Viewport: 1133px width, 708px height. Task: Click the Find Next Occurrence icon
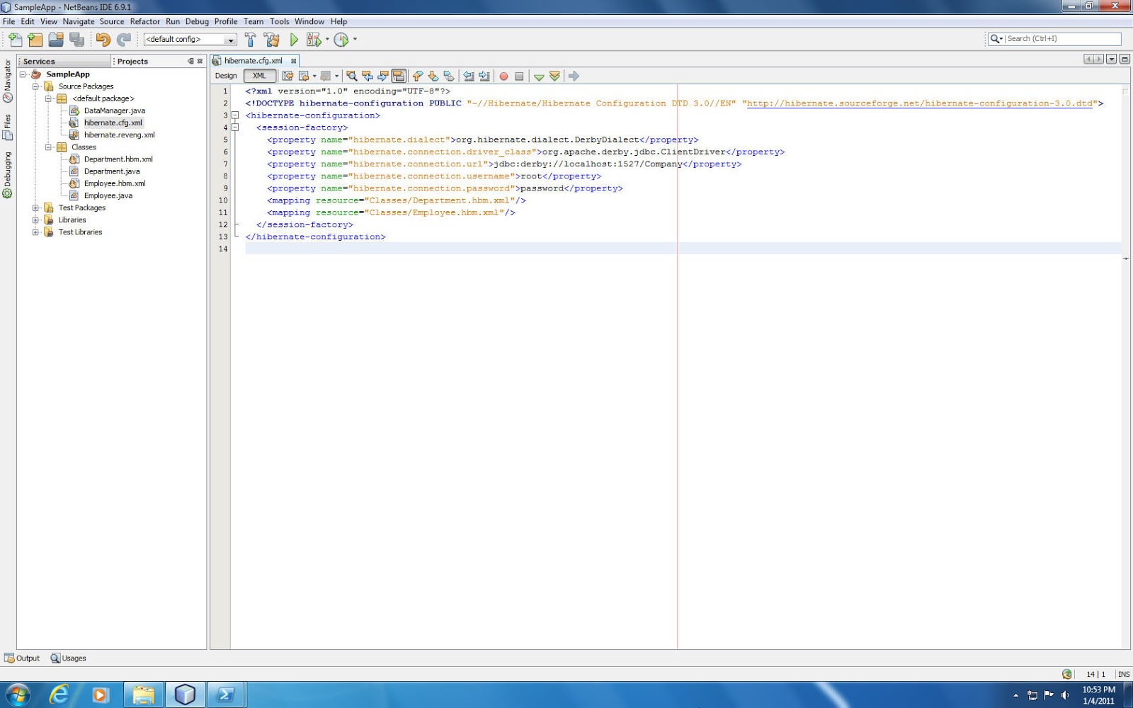(x=382, y=76)
